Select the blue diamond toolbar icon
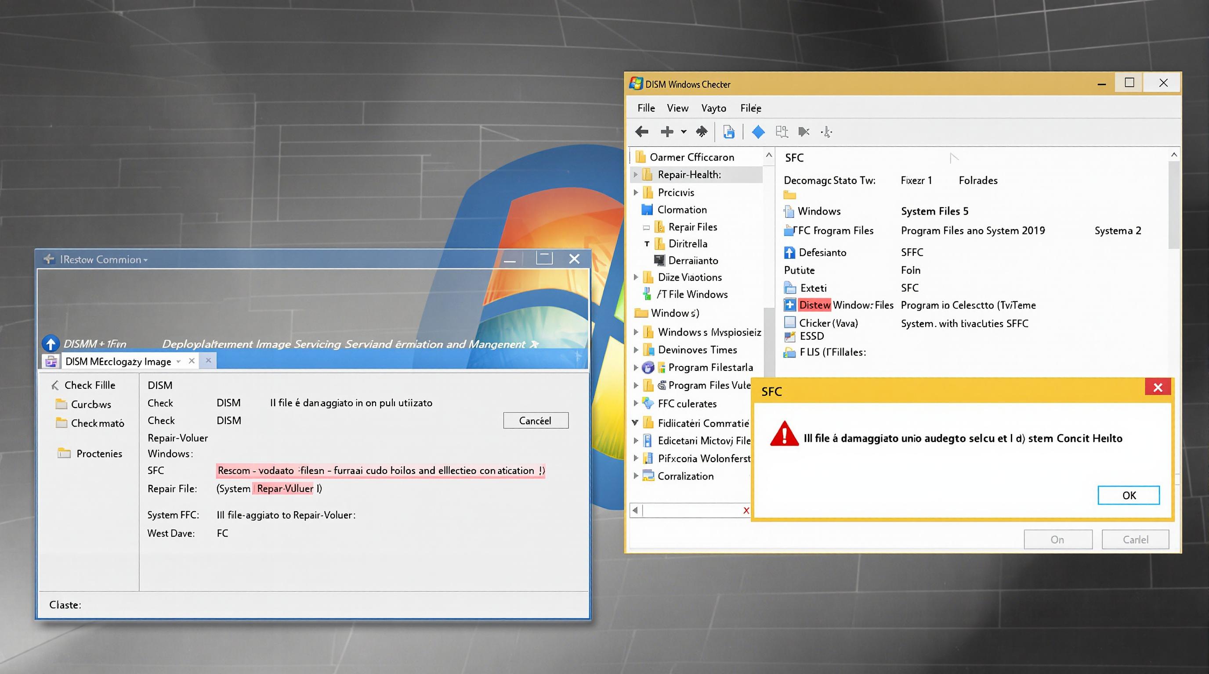Screen dimensions: 1209x674 759,132
